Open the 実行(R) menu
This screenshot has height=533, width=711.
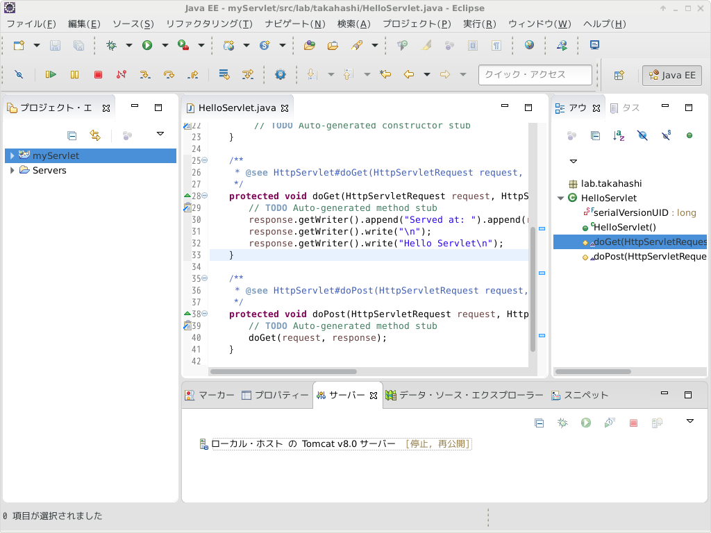point(480,24)
